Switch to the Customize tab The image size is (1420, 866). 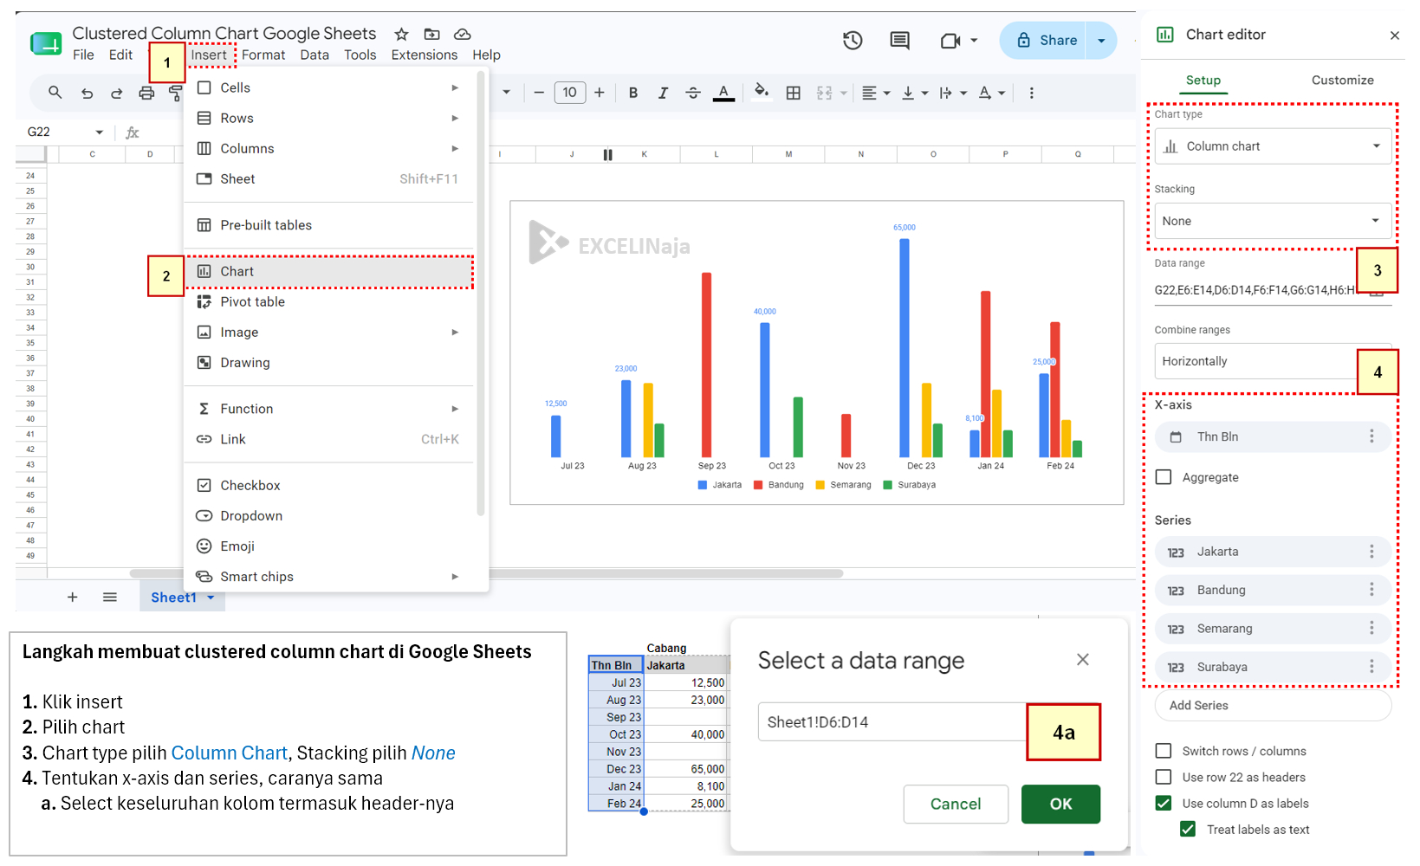pyautogui.click(x=1342, y=80)
